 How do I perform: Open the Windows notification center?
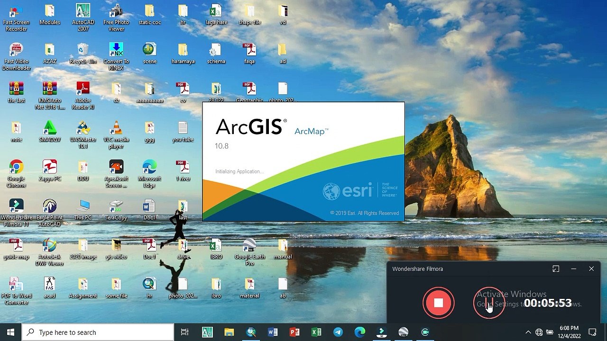(592, 332)
